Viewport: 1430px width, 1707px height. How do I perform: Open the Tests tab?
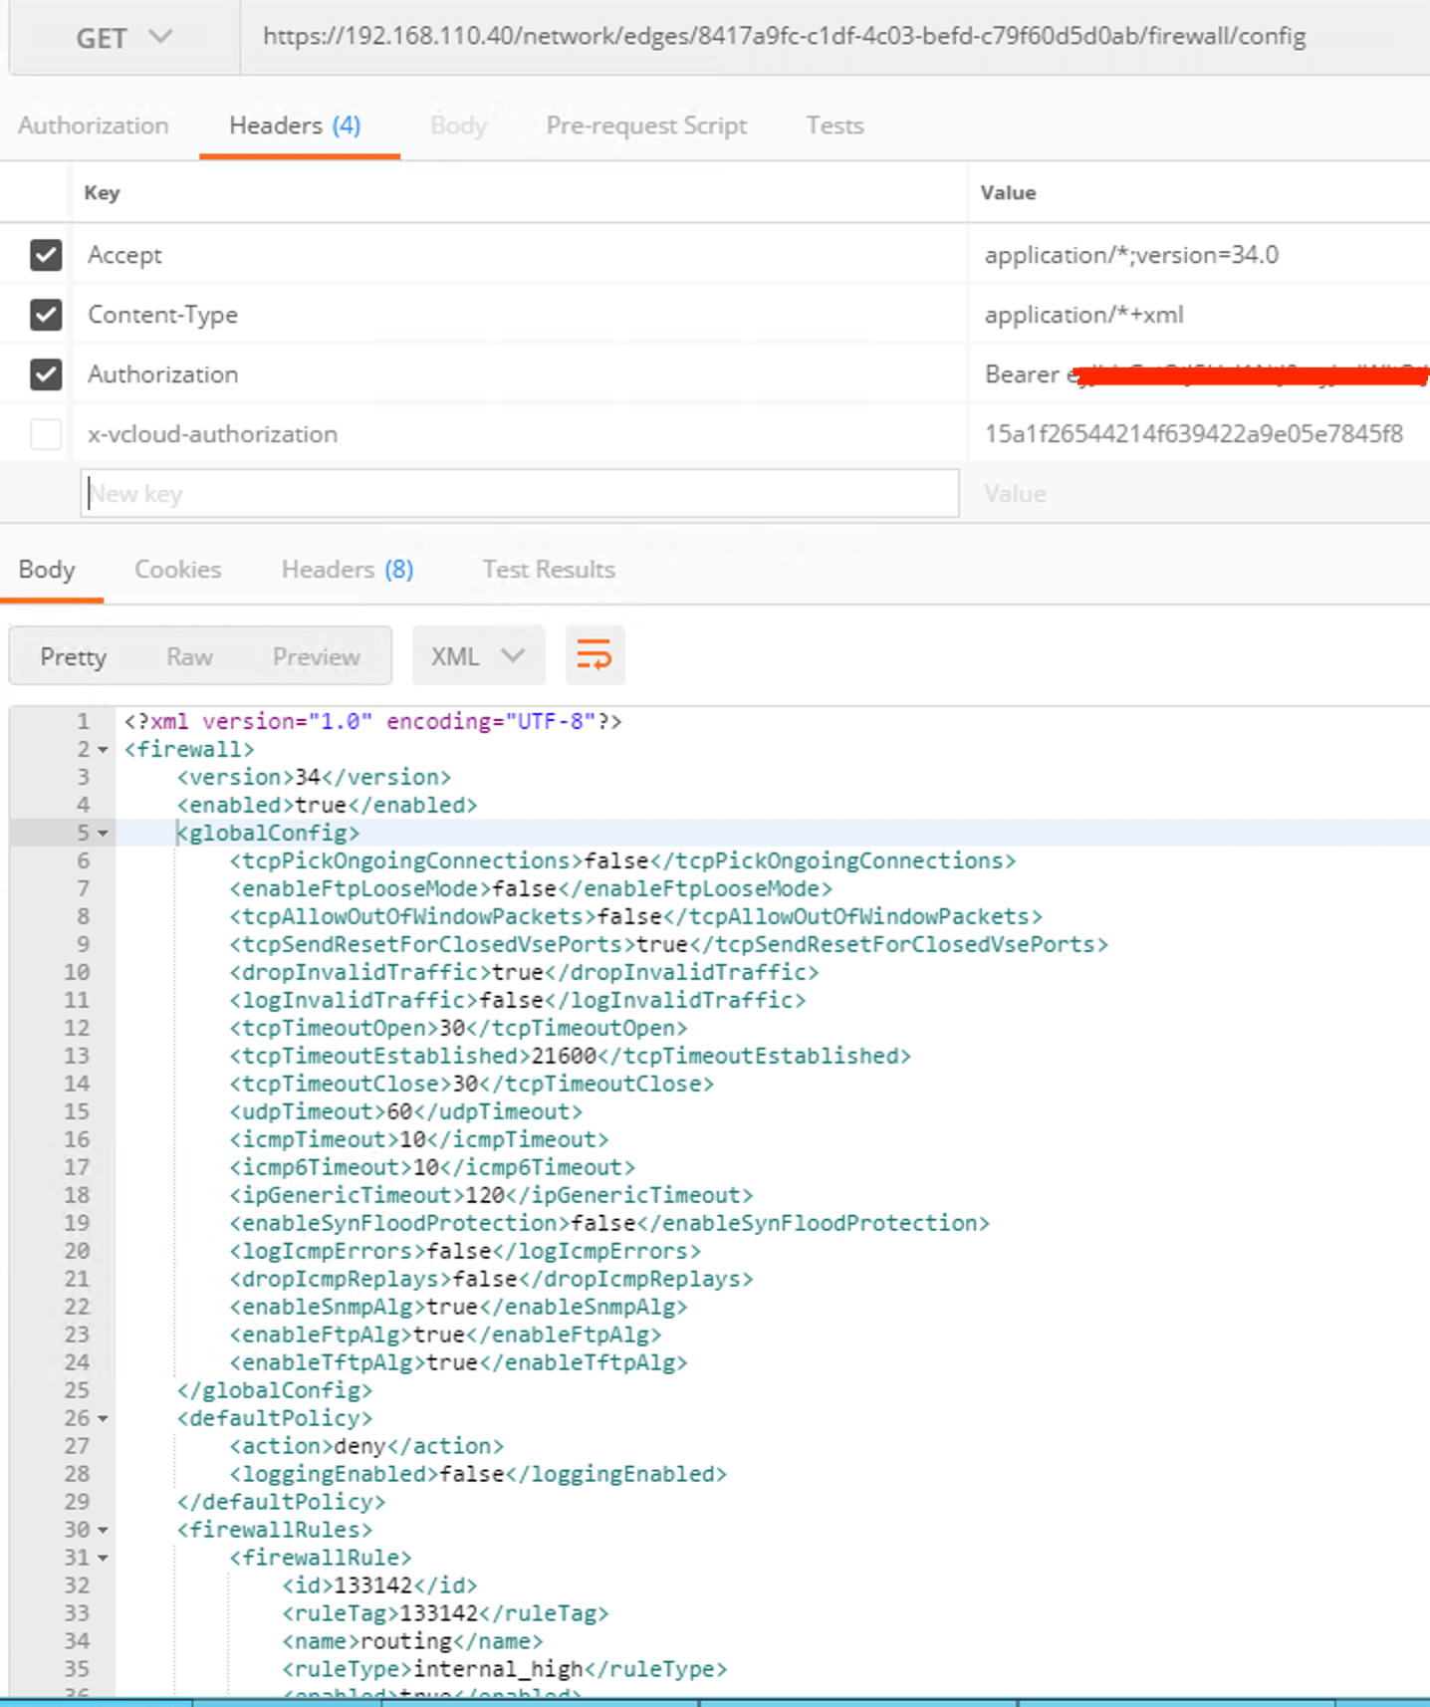coord(834,125)
